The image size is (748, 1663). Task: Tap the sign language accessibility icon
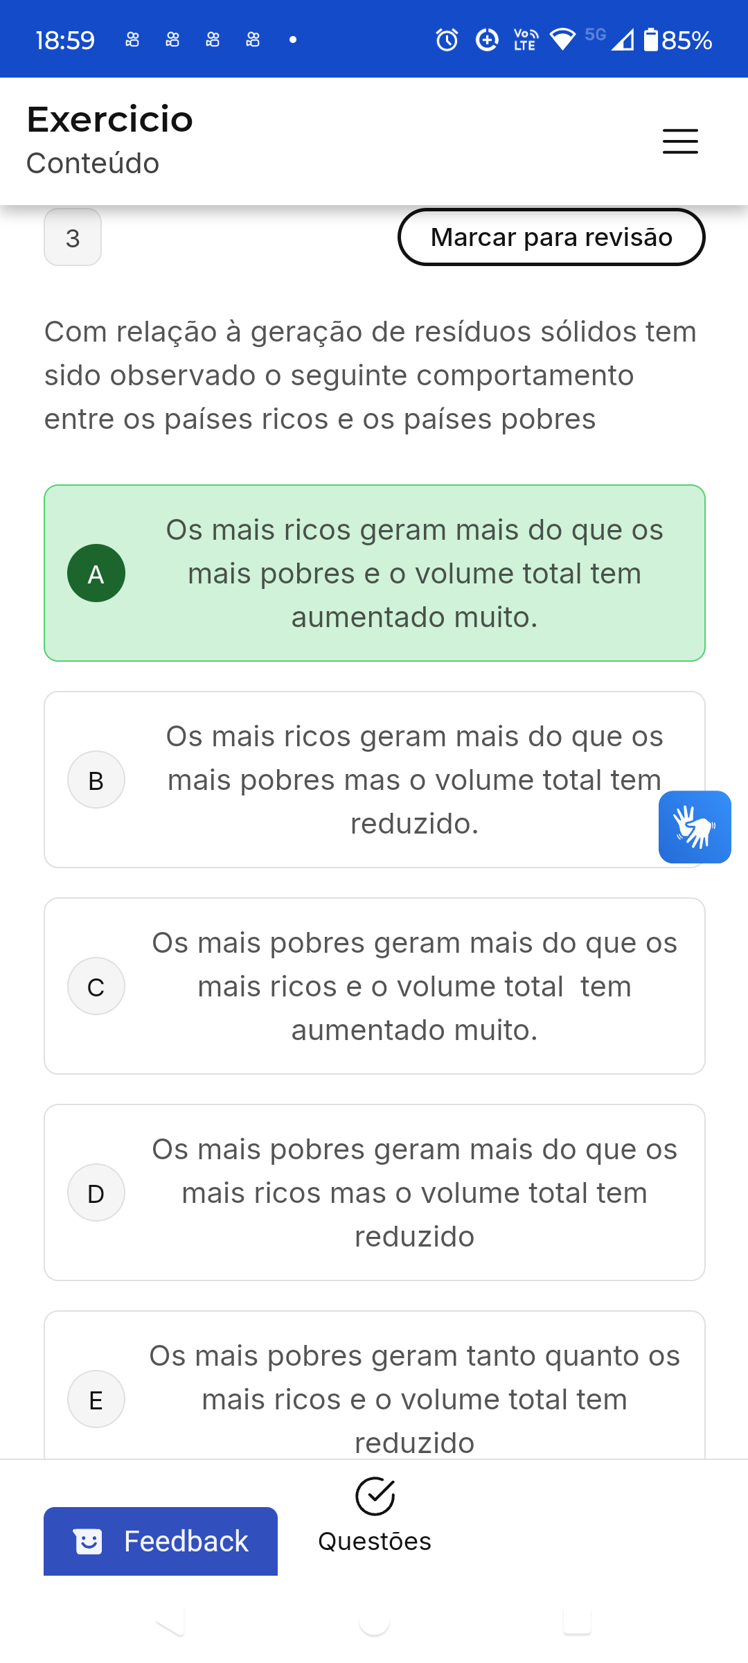point(695,827)
